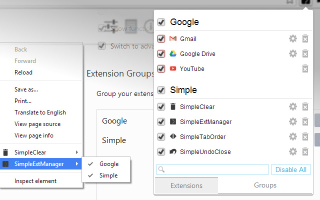Uninstall SimpleUndoClose using its trash icon
This screenshot has height=200, width=320.
click(305, 151)
